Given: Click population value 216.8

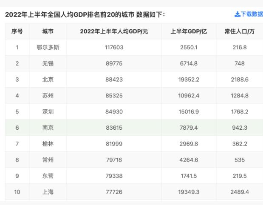Looking at the screenshot, I should [x=240, y=47].
